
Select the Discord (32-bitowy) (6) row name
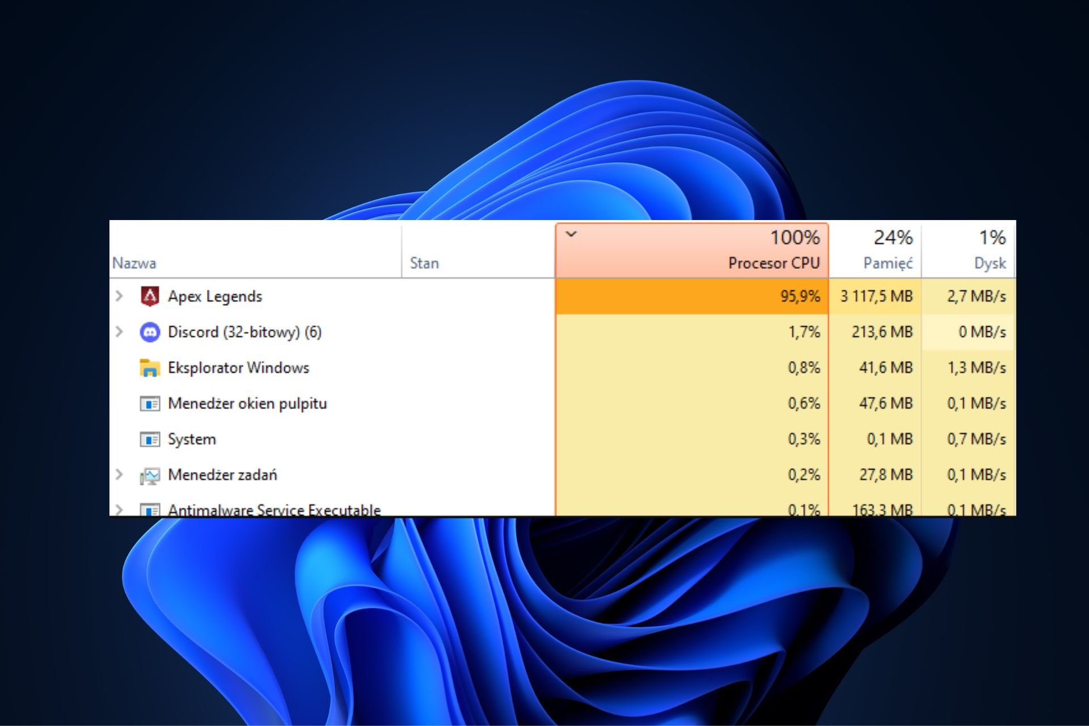coord(245,332)
